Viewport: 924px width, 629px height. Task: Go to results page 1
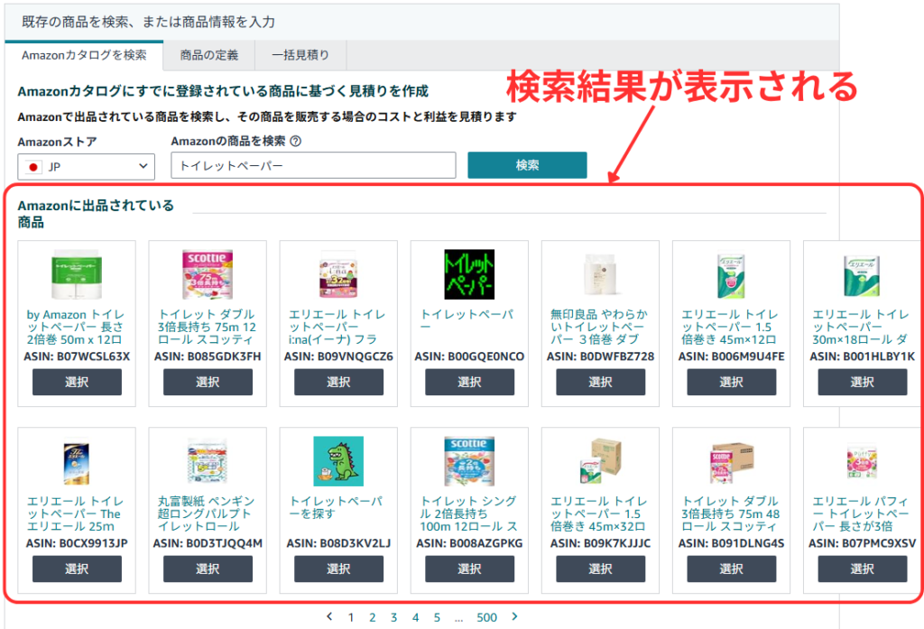[351, 617]
